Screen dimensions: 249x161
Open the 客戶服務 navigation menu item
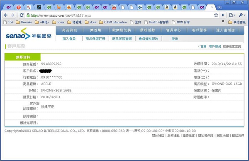click(x=200, y=30)
